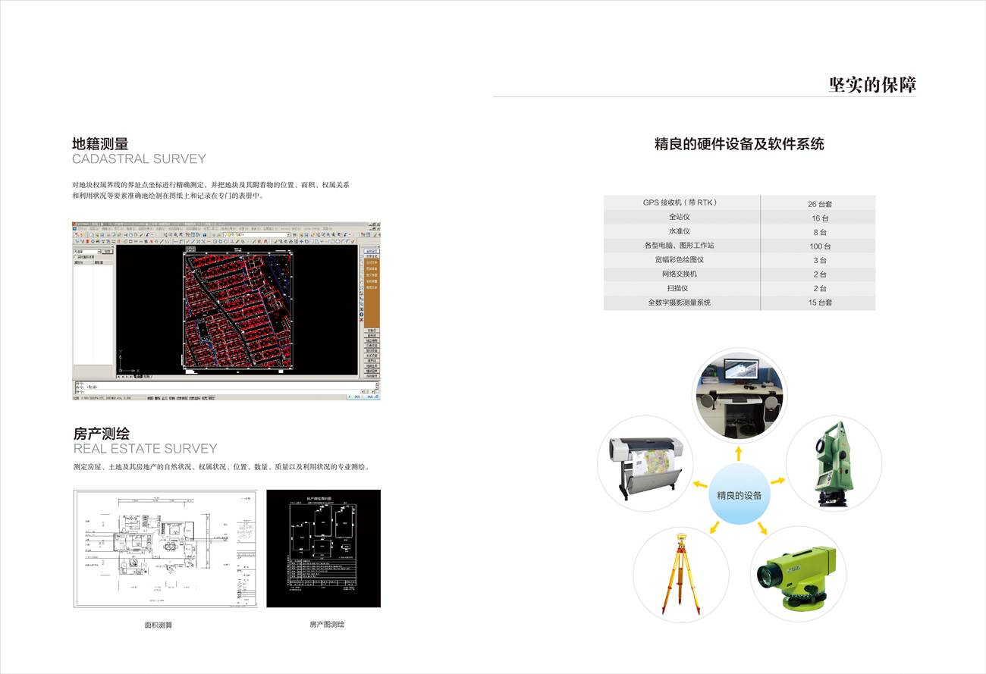This screenshot has height=674, width=986.
Task: Open the white floor plan drawing thumbnail
Action: click(x=165, y=548)
